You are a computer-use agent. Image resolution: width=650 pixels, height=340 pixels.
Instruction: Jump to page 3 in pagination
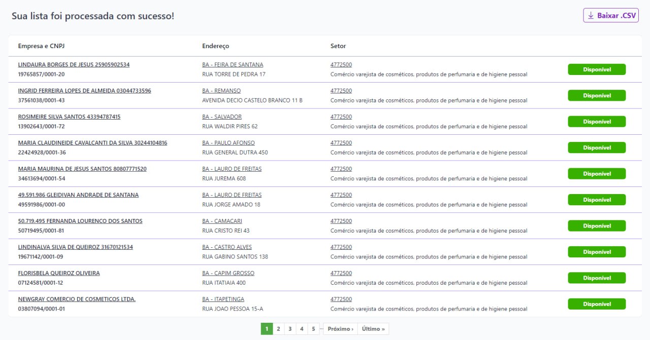point(290,329)
